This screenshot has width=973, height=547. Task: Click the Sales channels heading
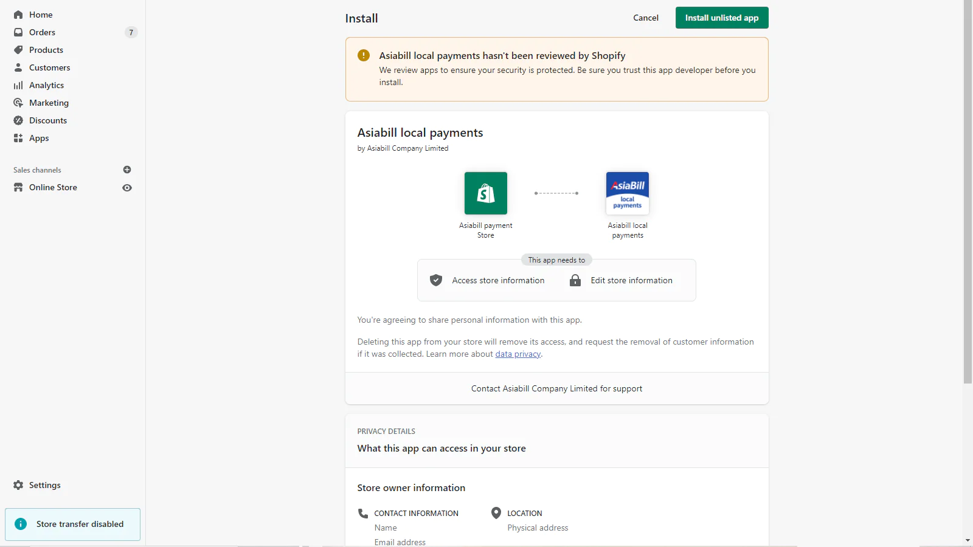pos(37,170)
